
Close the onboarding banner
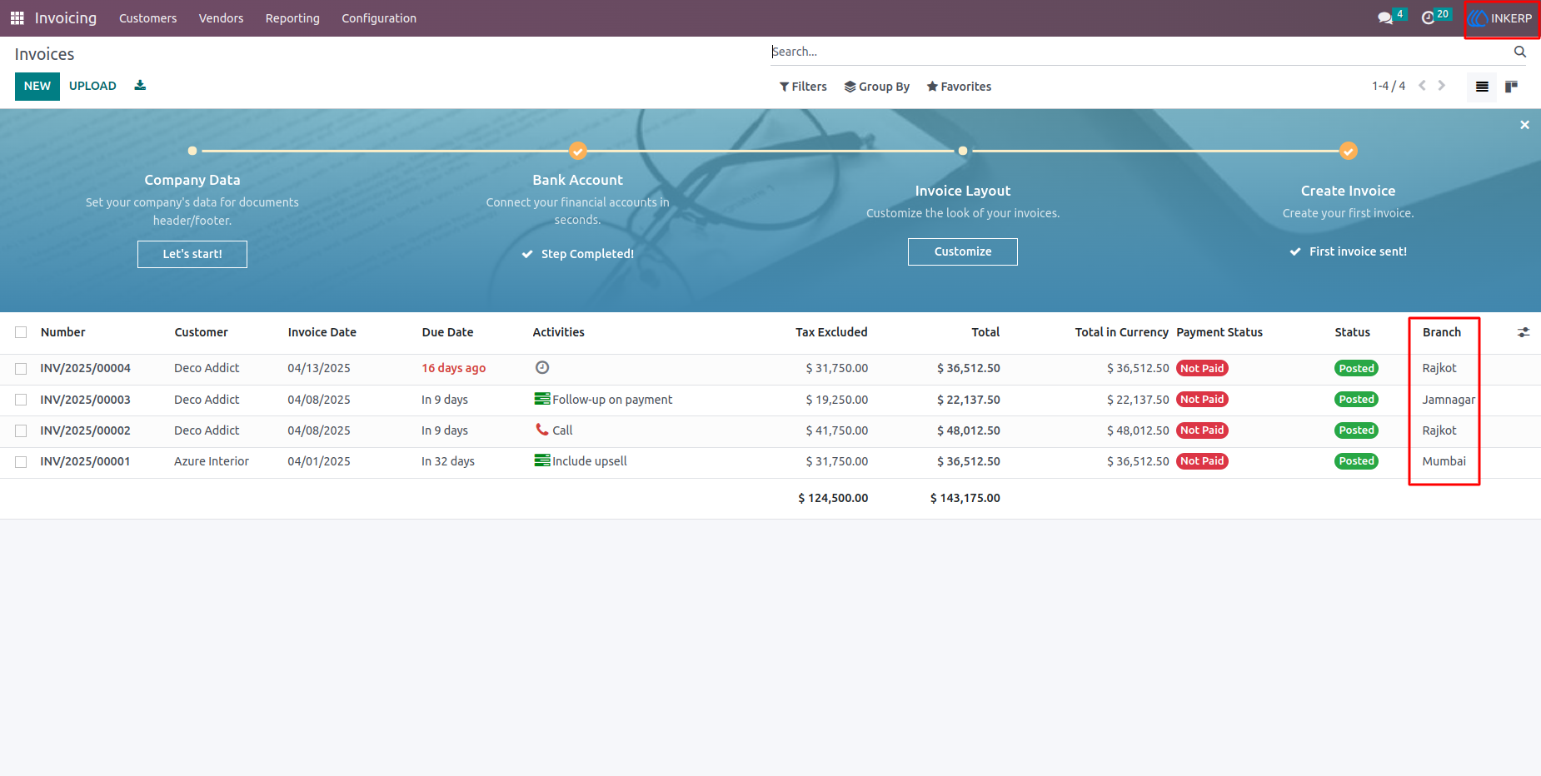coord(1524,125)
